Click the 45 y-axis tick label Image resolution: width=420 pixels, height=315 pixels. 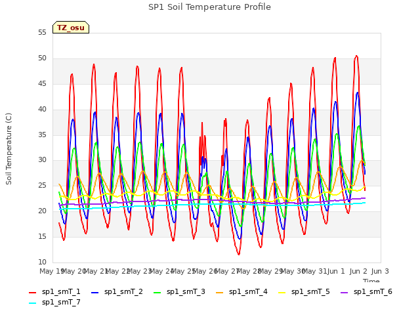[42, 84]
